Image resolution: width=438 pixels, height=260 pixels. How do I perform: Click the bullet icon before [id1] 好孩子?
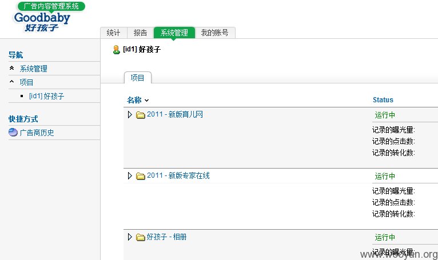click(x=22, y=96)
